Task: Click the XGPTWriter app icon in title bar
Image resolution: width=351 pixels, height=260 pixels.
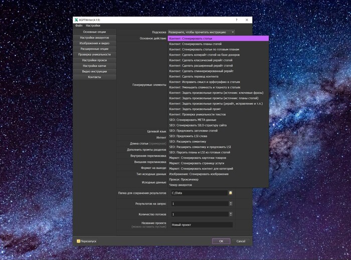Action: pyautogui.click(x=76, y=20)
